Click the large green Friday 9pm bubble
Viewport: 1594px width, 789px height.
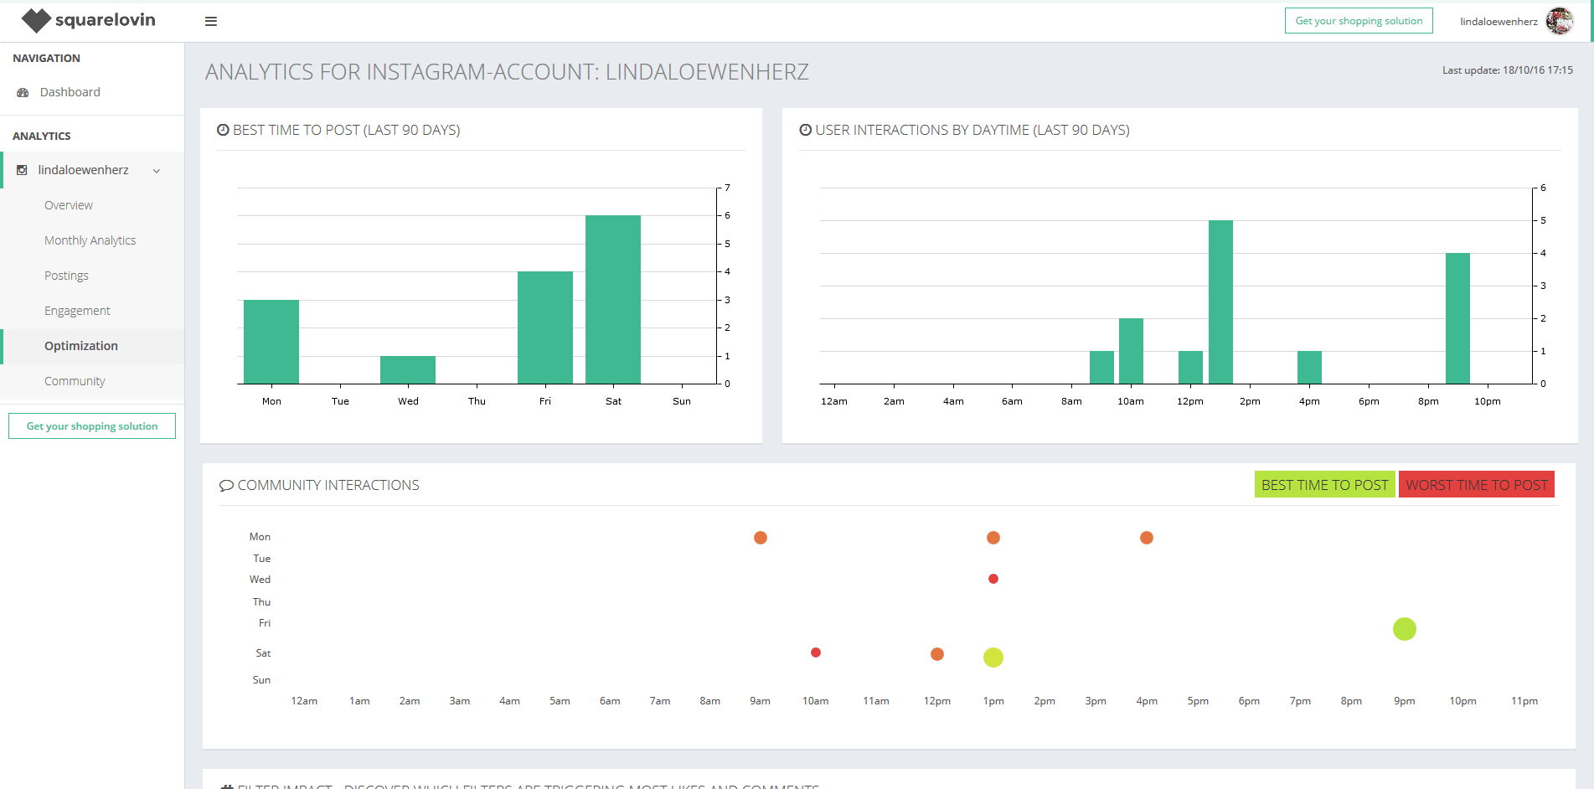[1405, 629]
